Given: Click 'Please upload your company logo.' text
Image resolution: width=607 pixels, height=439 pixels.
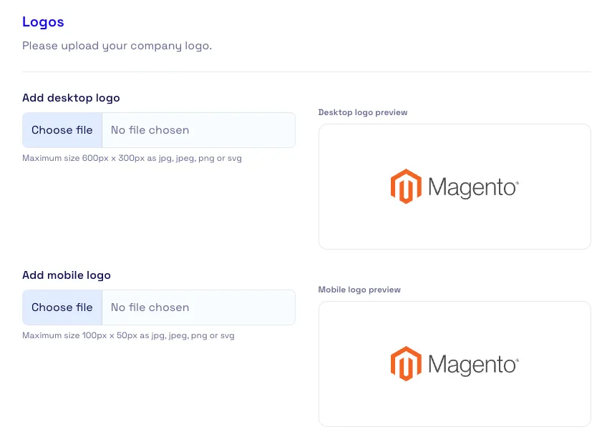Looking at the screenshot, I should [117, 46].
